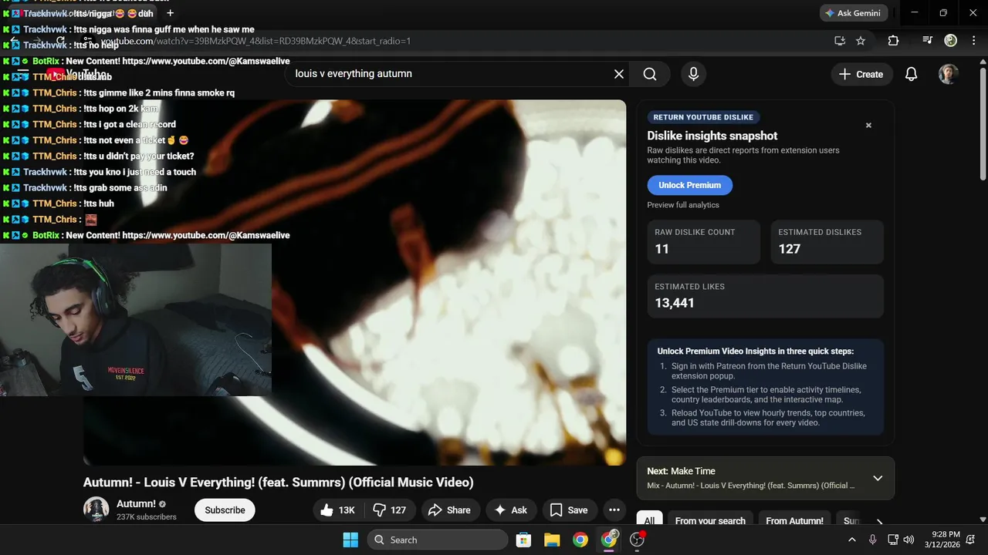Click the Autumn! channel avatar

click(96, 510)
